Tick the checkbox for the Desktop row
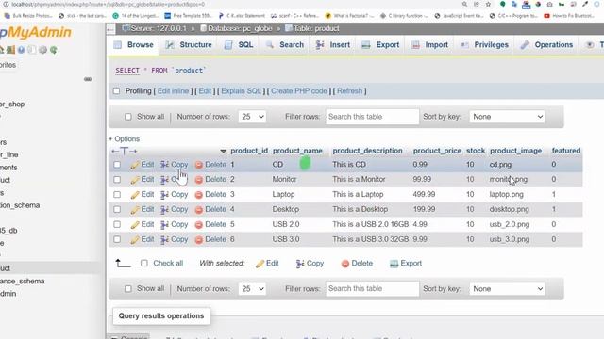The width and height of the screenshot is (604, 339). pos(117,209)
